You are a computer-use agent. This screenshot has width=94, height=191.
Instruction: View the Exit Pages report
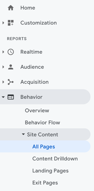[x=45, y=183]
